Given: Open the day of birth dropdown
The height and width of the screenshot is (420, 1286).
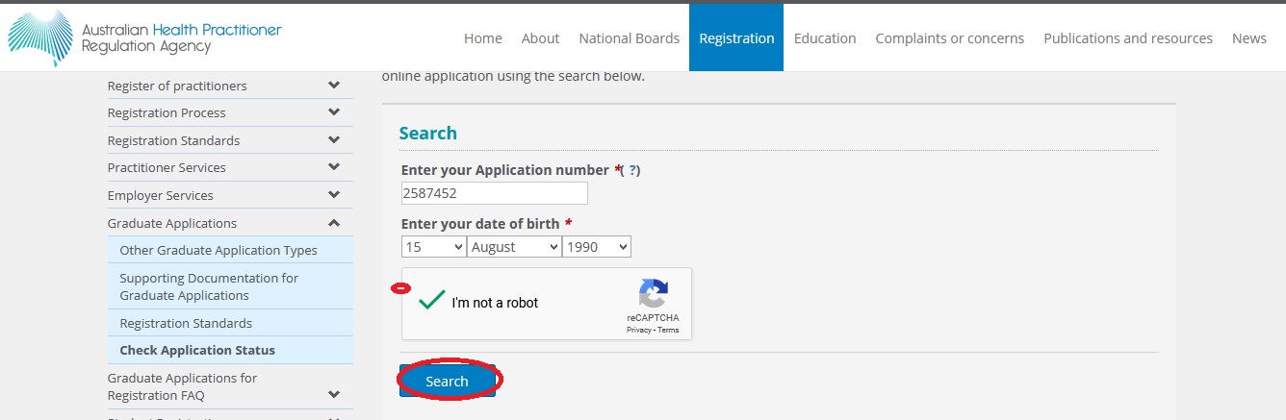Looking at the screenshot, I should tap(433, 247).
